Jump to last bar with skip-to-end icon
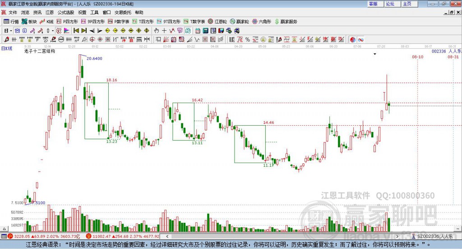 click(x=84, y=31)
